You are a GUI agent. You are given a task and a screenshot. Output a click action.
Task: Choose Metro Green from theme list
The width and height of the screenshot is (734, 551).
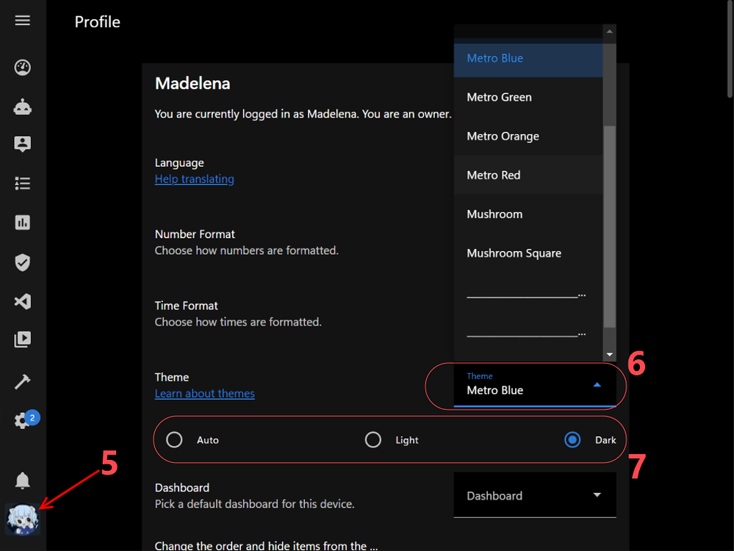[500, 97]
